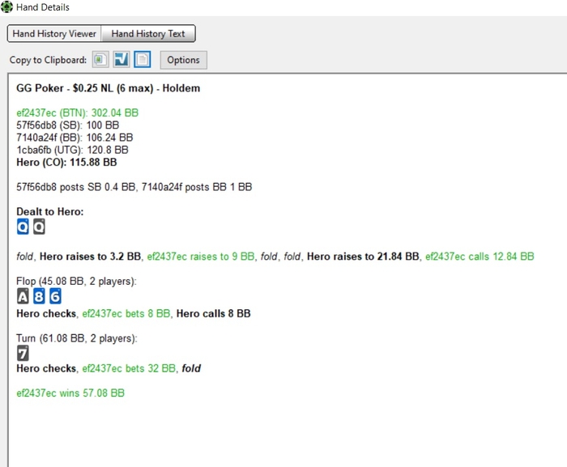Click the 'Copy to Clipboard:' label
Viewport: 567px width, 467px height.
tap(48, 60)
